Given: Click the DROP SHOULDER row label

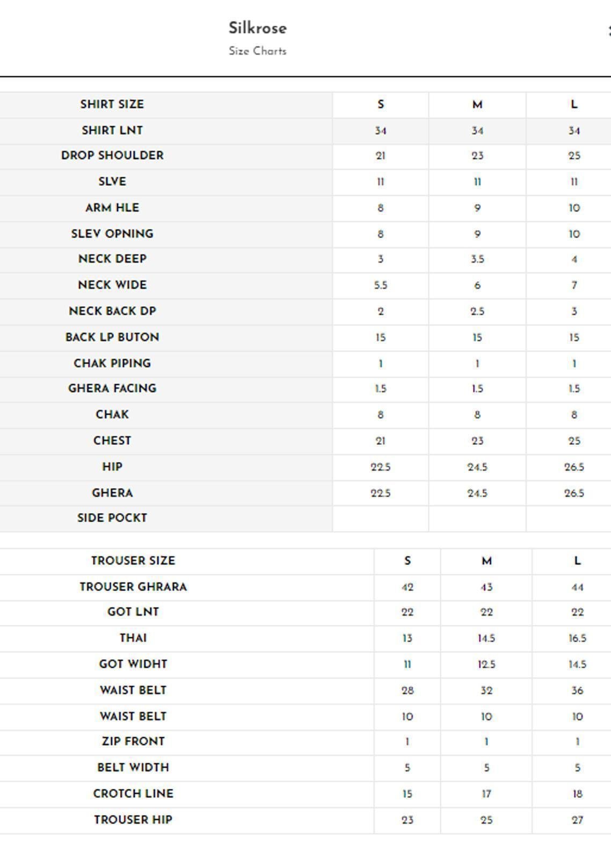Looking at the screenshot, I should (112, 155).
